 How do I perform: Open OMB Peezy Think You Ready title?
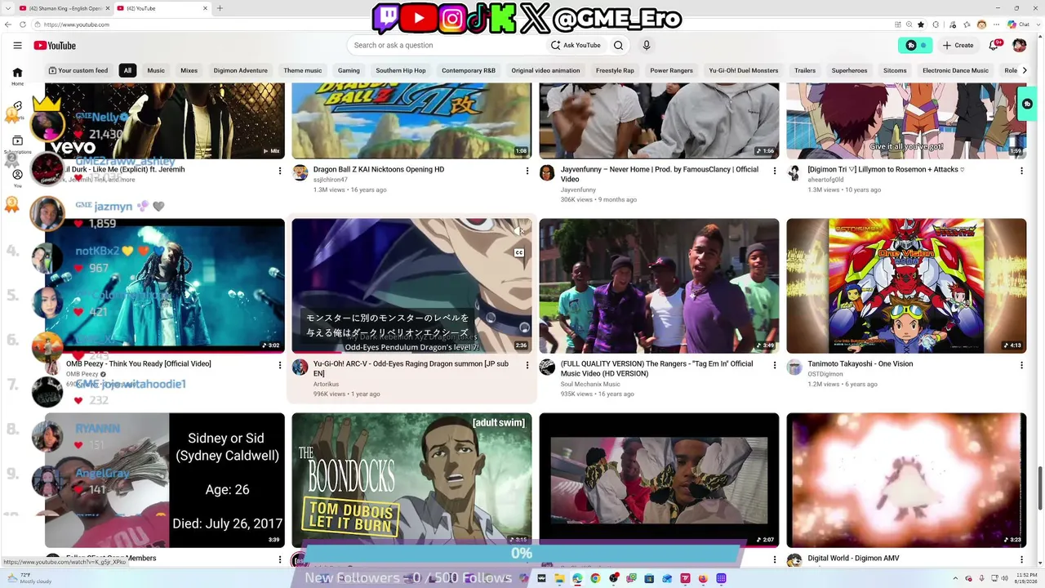click(x=139, y=364)
